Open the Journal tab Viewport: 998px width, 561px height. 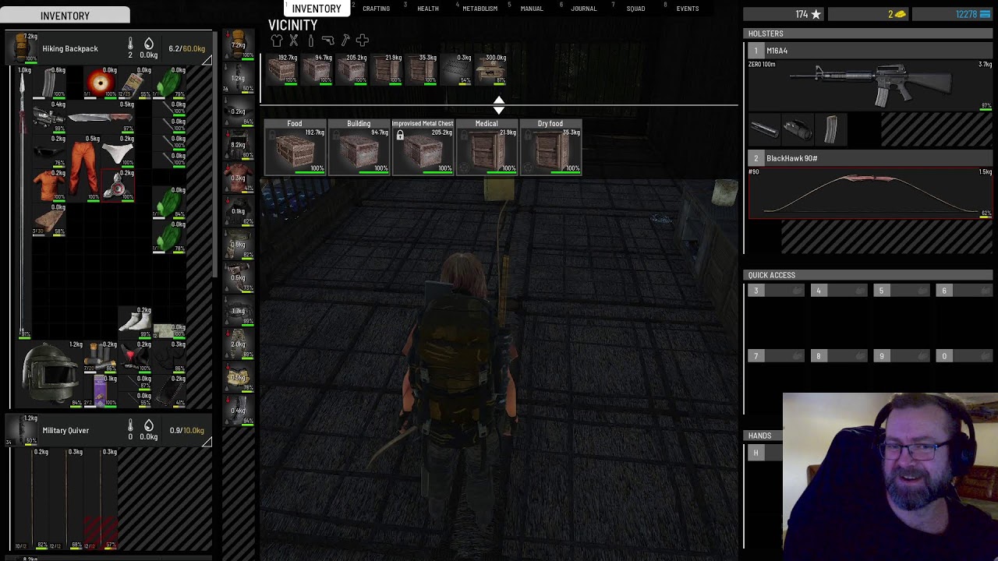583,9
